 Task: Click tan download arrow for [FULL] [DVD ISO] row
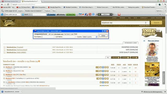point(108,82)
